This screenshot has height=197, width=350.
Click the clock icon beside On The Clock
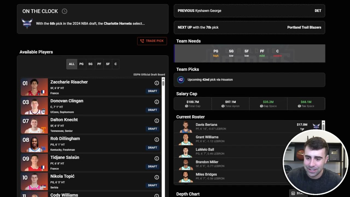64,11
